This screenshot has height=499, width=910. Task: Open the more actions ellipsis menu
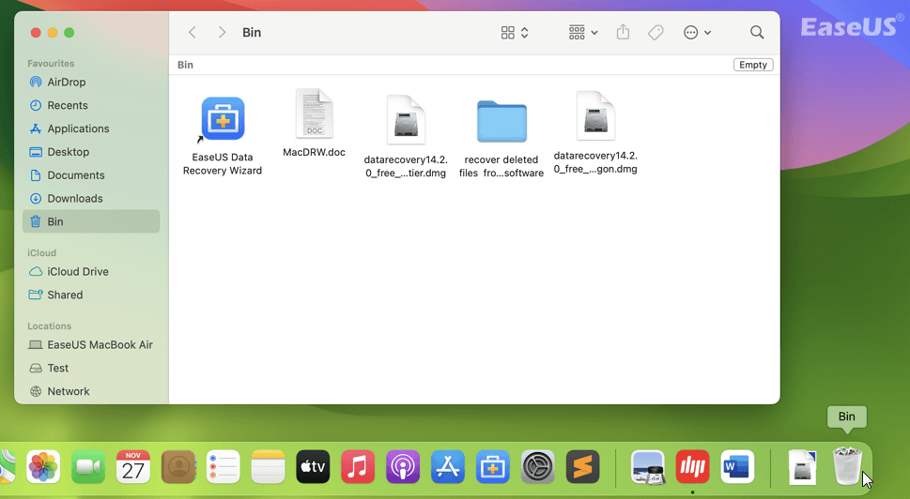click(697, 33)
